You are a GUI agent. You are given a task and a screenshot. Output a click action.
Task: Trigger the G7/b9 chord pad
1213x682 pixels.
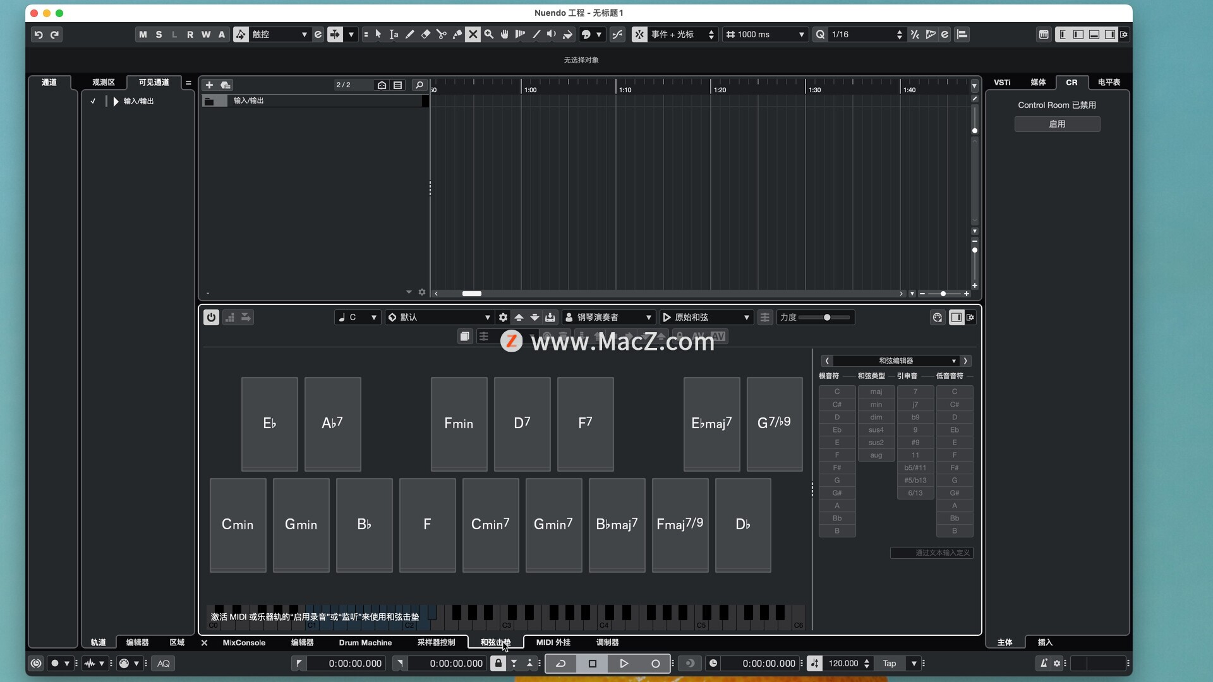[775, 424]
